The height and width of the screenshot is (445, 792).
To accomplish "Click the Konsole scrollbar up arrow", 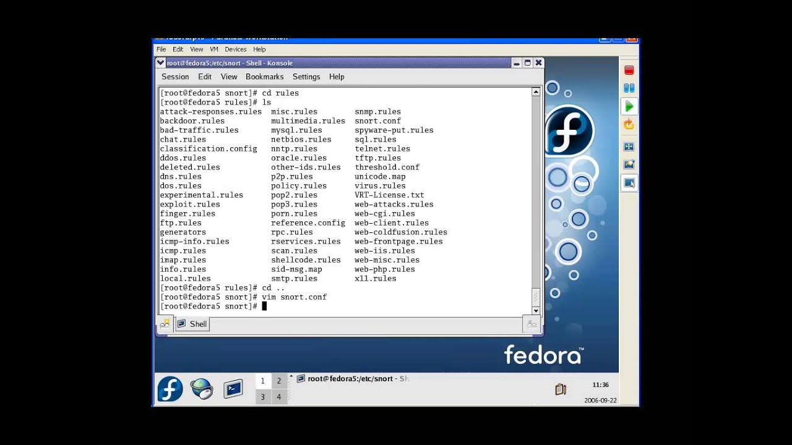I will tap(536, 92).
